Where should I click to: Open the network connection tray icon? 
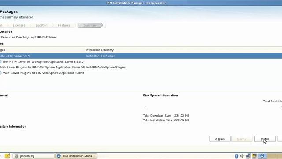248,156
